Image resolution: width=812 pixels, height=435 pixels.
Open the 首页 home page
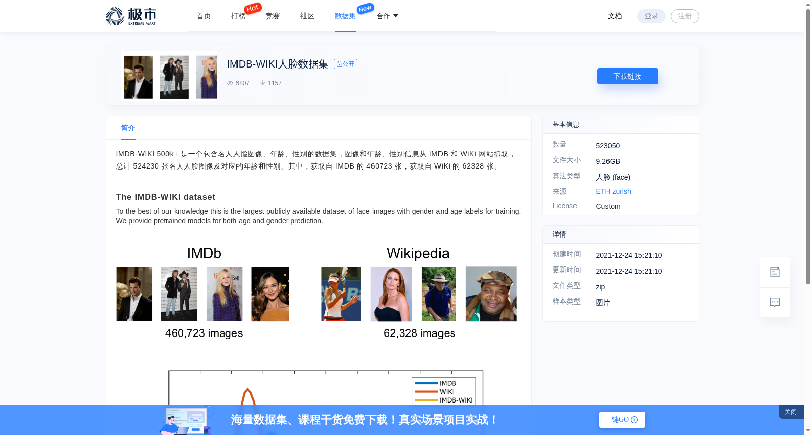pos(204,16)
